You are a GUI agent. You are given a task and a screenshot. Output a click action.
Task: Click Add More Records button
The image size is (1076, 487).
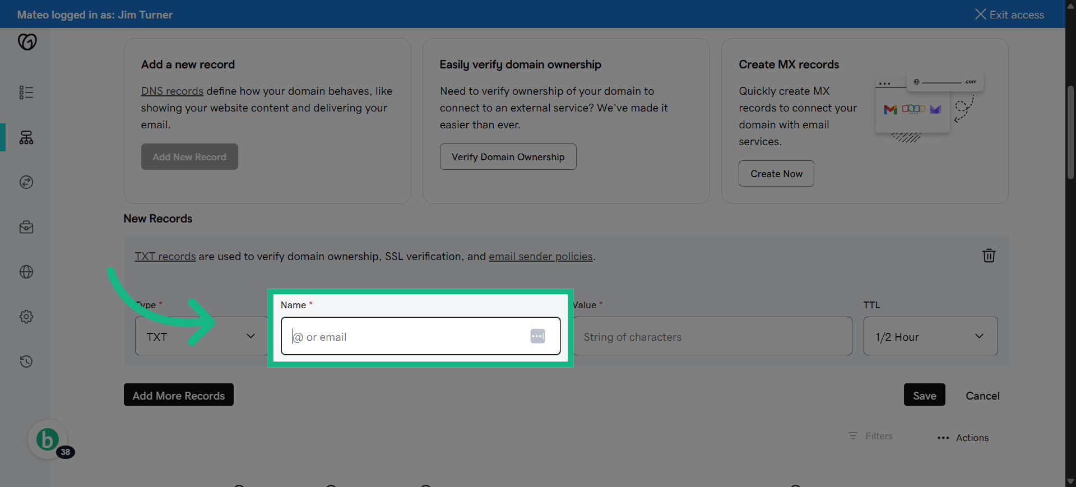coord(179,395)
